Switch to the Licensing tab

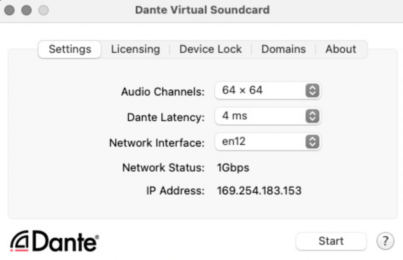point(135,49)
